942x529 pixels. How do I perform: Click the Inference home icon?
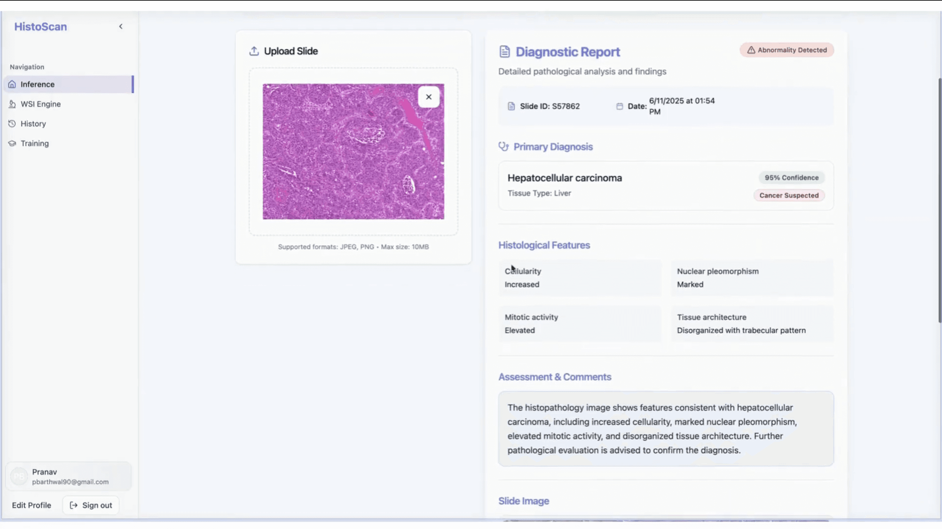tap(12, 84)
